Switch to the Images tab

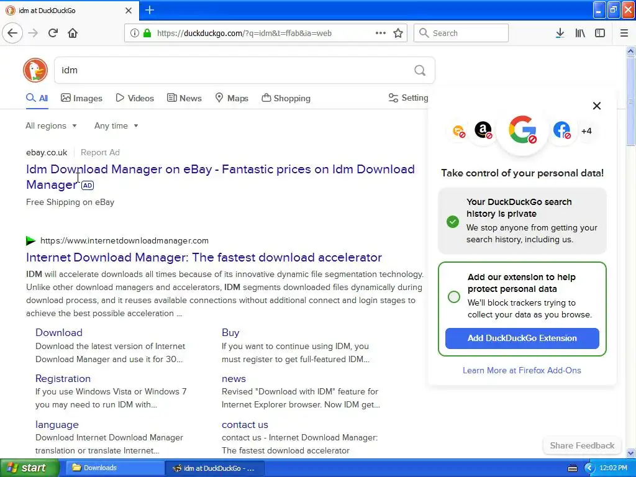coord(81,98)
